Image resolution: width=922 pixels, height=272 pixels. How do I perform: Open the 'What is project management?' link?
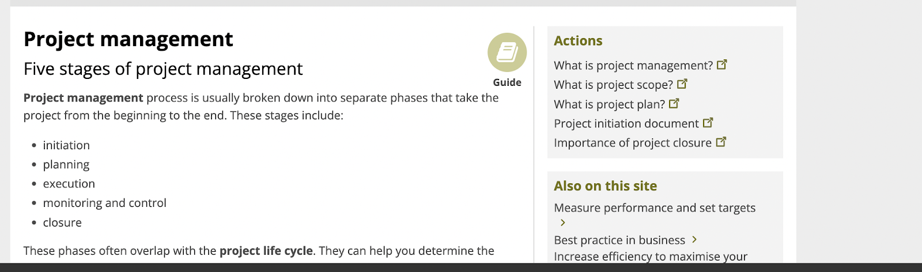pos(633,66)
